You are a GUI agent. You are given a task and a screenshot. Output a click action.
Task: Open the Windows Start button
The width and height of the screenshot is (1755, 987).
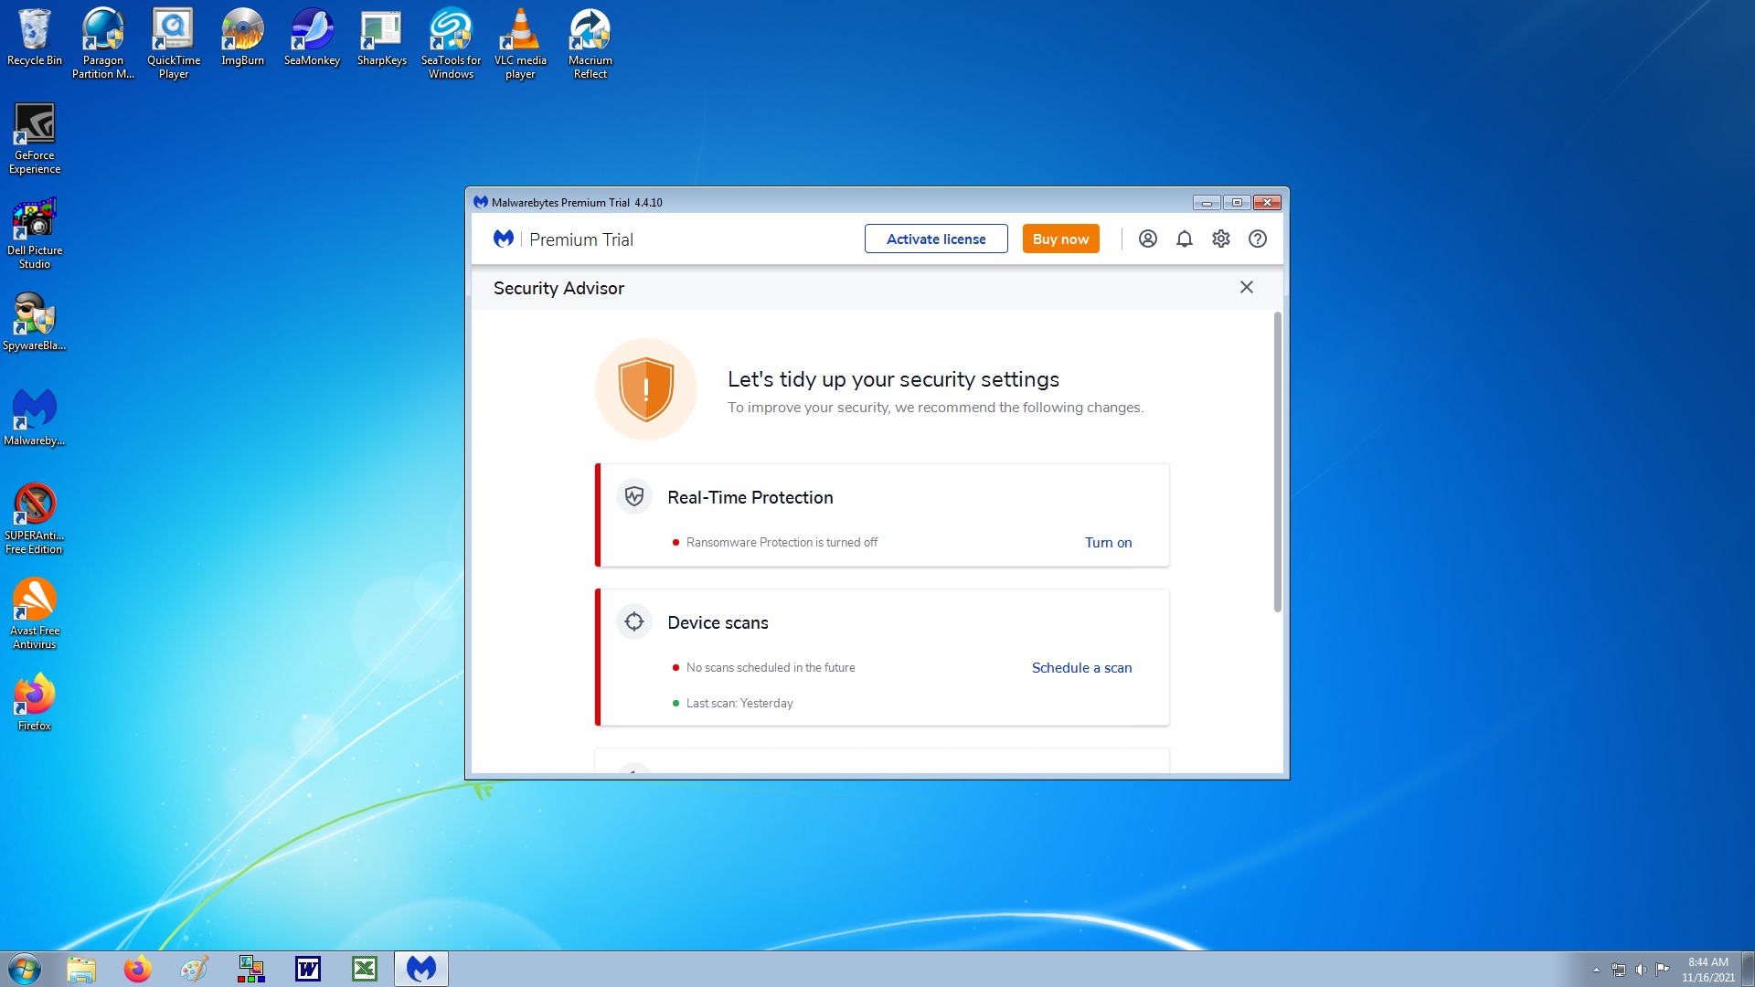pos(25,969)
